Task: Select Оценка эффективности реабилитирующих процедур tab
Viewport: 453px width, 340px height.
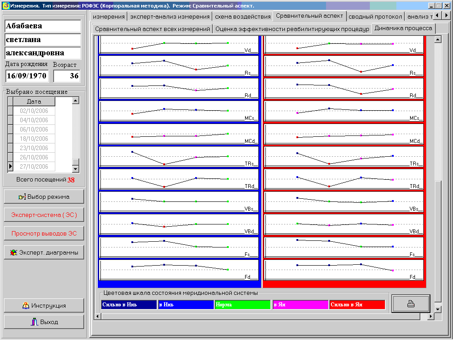Action: pos(292,29)
